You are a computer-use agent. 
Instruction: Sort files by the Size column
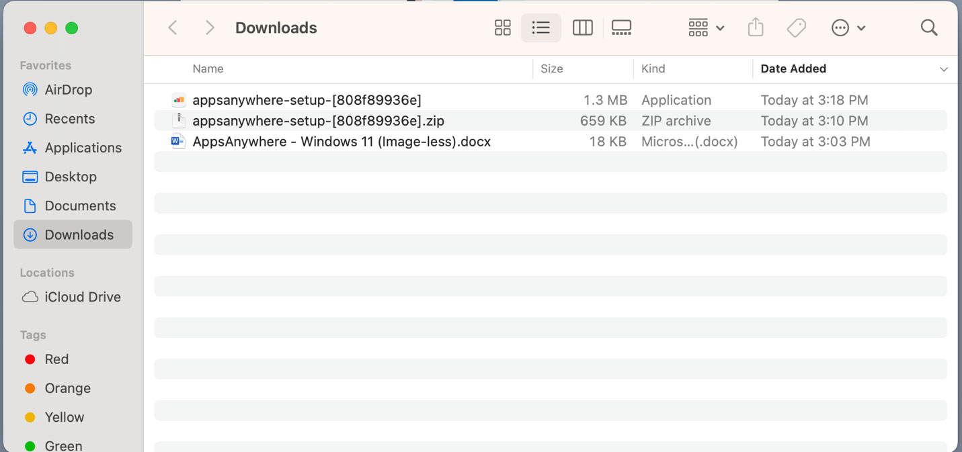point(552,69)
